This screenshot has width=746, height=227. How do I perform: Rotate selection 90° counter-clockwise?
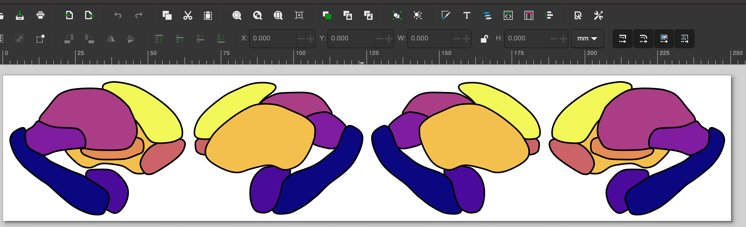pyautogui.click(x=69, y=38)
